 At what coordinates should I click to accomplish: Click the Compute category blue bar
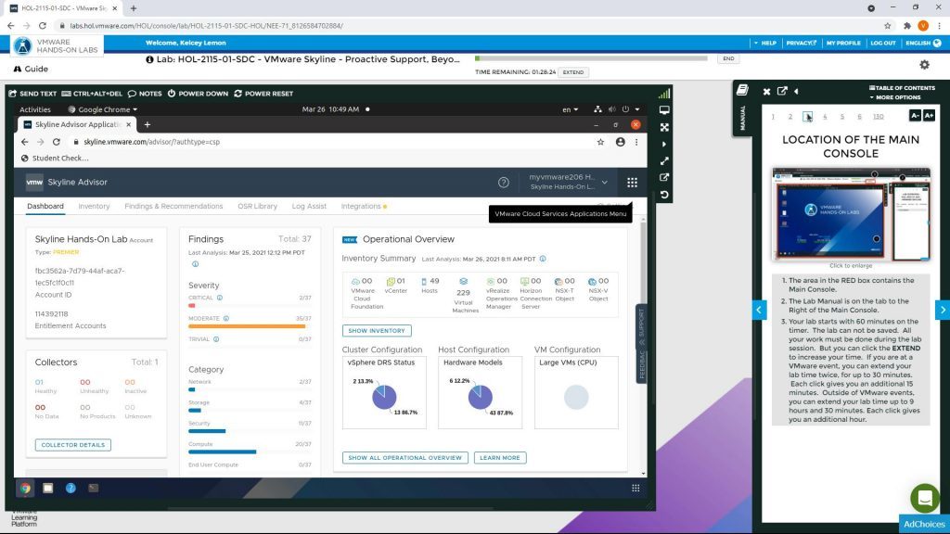[x=223, y=451]
